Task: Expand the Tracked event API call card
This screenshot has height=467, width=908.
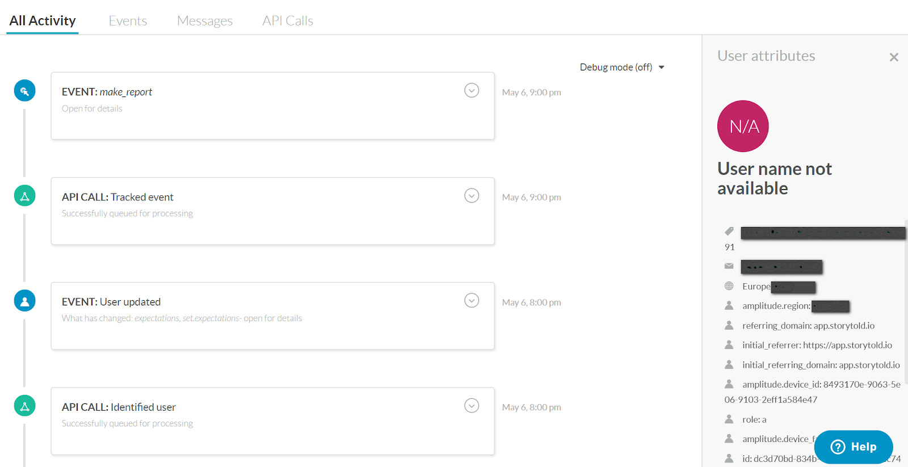Action: point(472,196)
